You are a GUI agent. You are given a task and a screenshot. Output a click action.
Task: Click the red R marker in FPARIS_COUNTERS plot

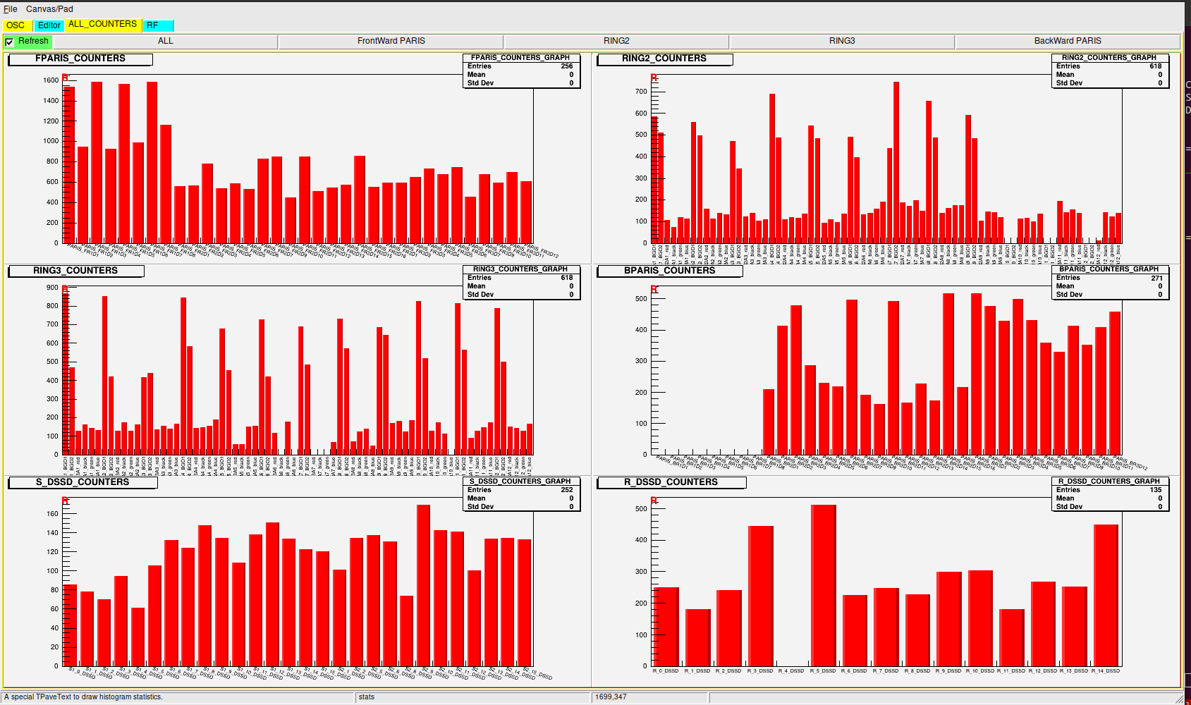pos(65,78)
